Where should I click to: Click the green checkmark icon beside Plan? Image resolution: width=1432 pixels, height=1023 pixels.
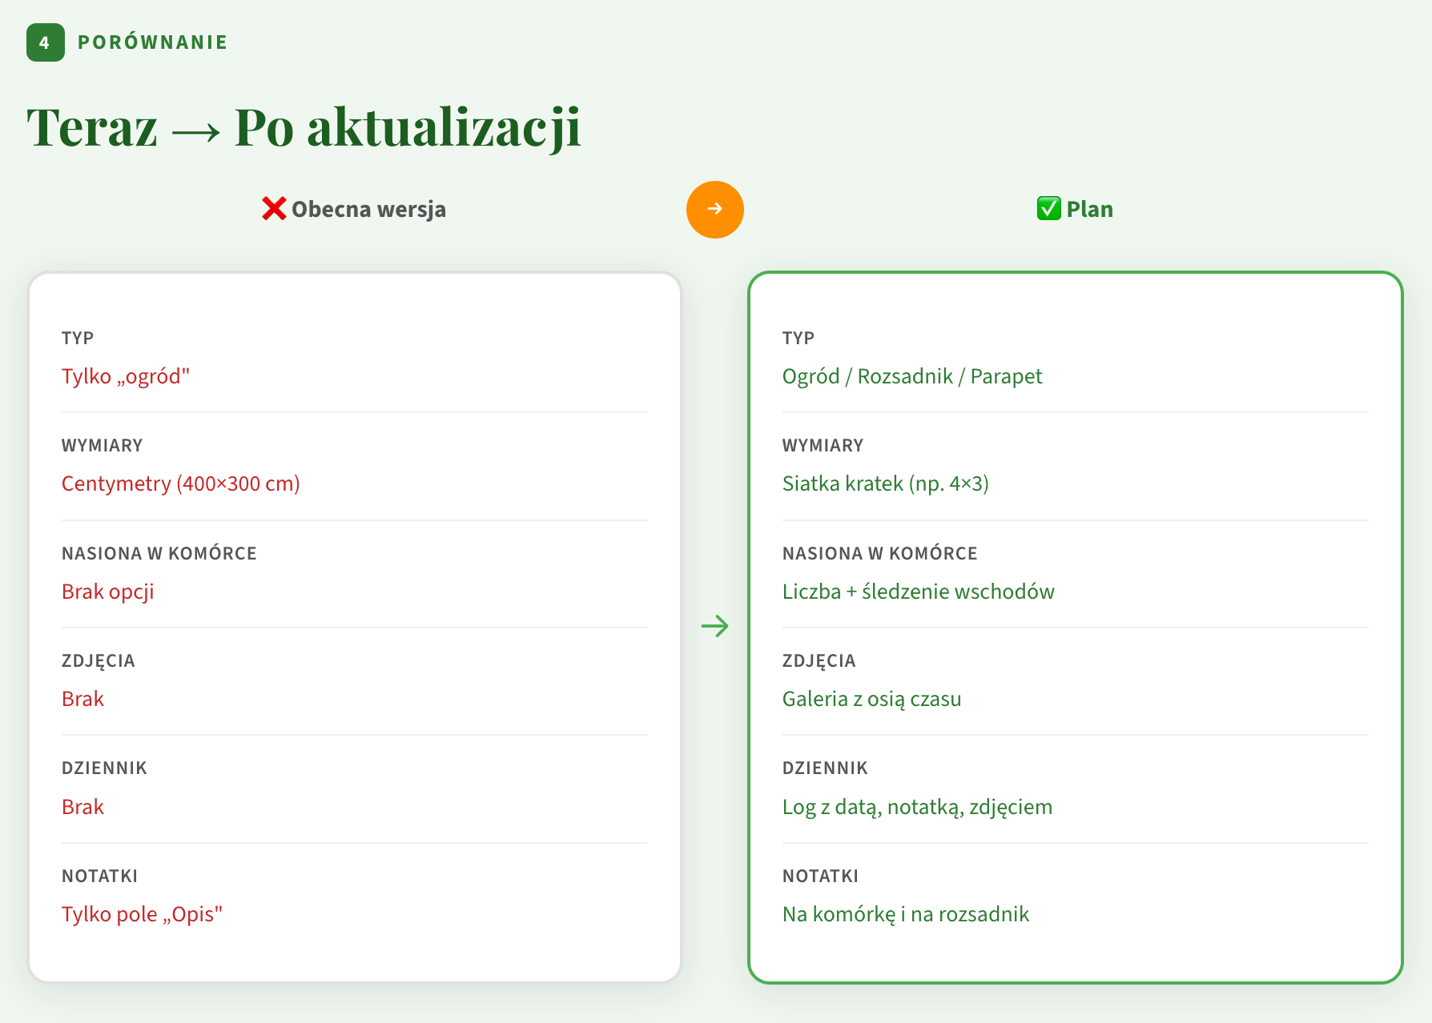coord(1048,209)
